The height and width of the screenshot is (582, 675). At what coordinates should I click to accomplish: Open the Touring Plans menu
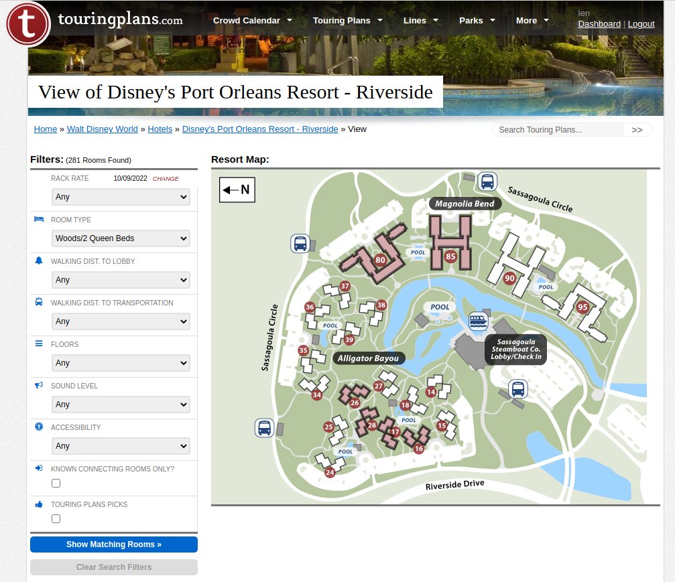click(x=347, y=21)
